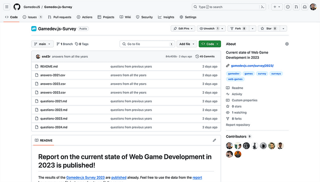Open the main branch selector
The image size is (320, 182).
[42, 44]
